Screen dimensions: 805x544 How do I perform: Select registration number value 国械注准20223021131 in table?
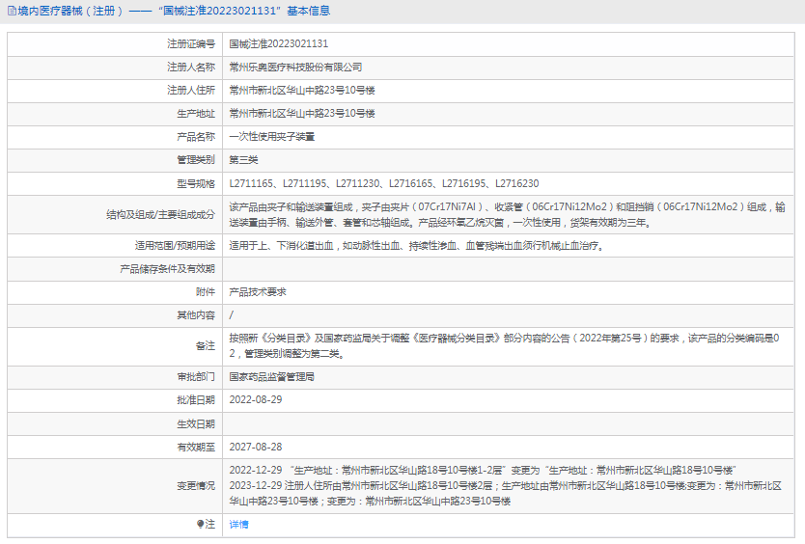[278, 44]
